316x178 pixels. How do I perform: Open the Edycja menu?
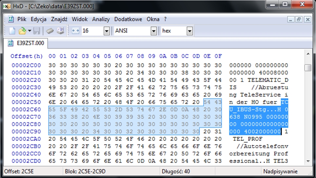pos(39,19)
